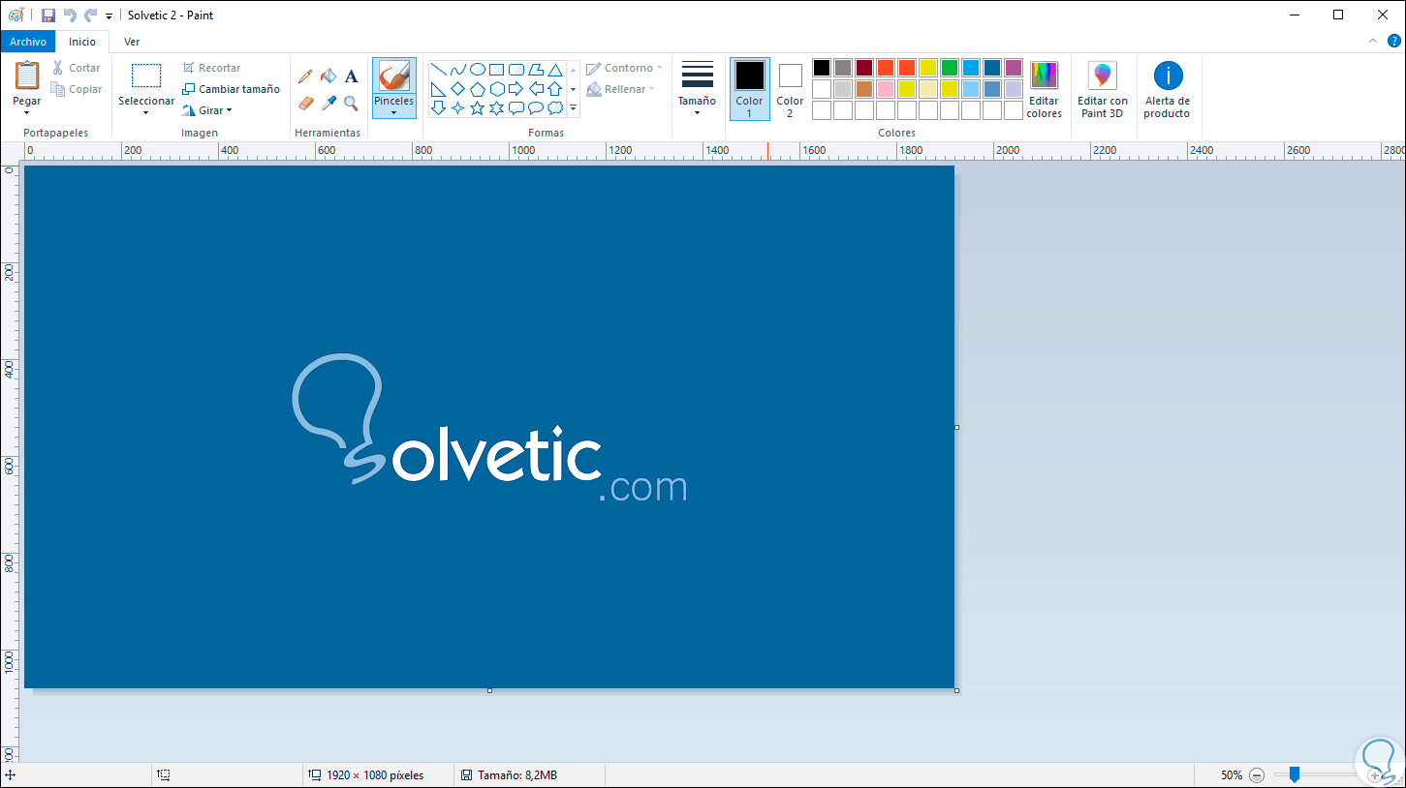The width and height of the screenshot is (1406, 788).
Task: Pick the Pentagon shape
Action: tap(477, 89)
